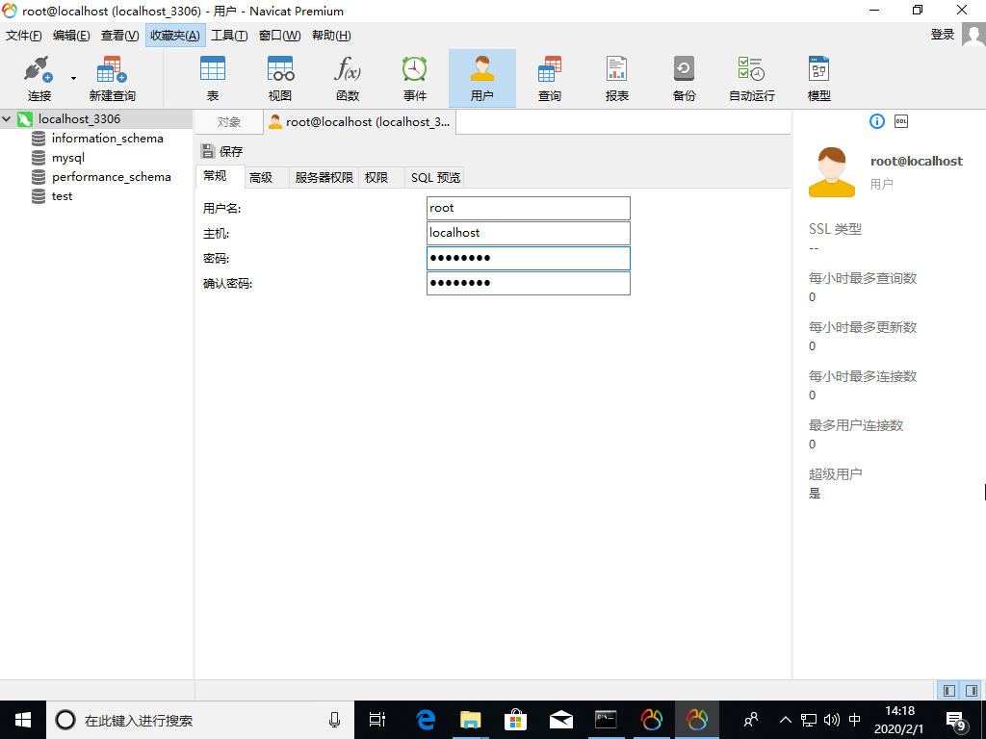Image resolution: width=986 pixels, height=739 pixels.
Task: Open the 编辑(E) menu
Action: click(x=71, y=36)
